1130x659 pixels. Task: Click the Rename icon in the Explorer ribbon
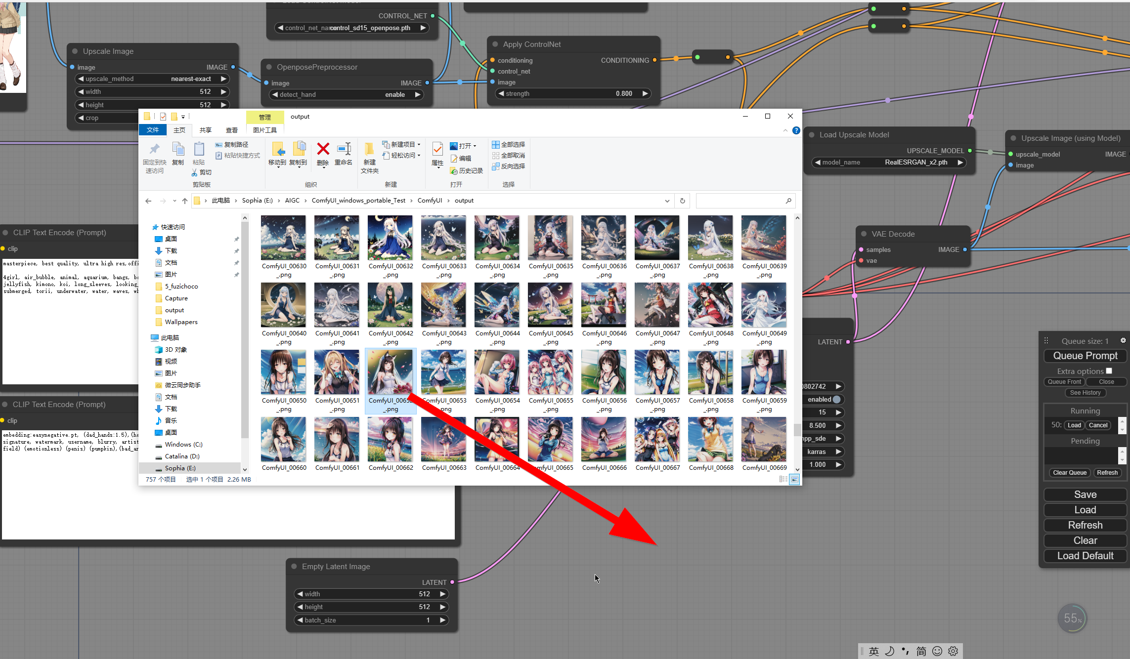click(344, 149)
